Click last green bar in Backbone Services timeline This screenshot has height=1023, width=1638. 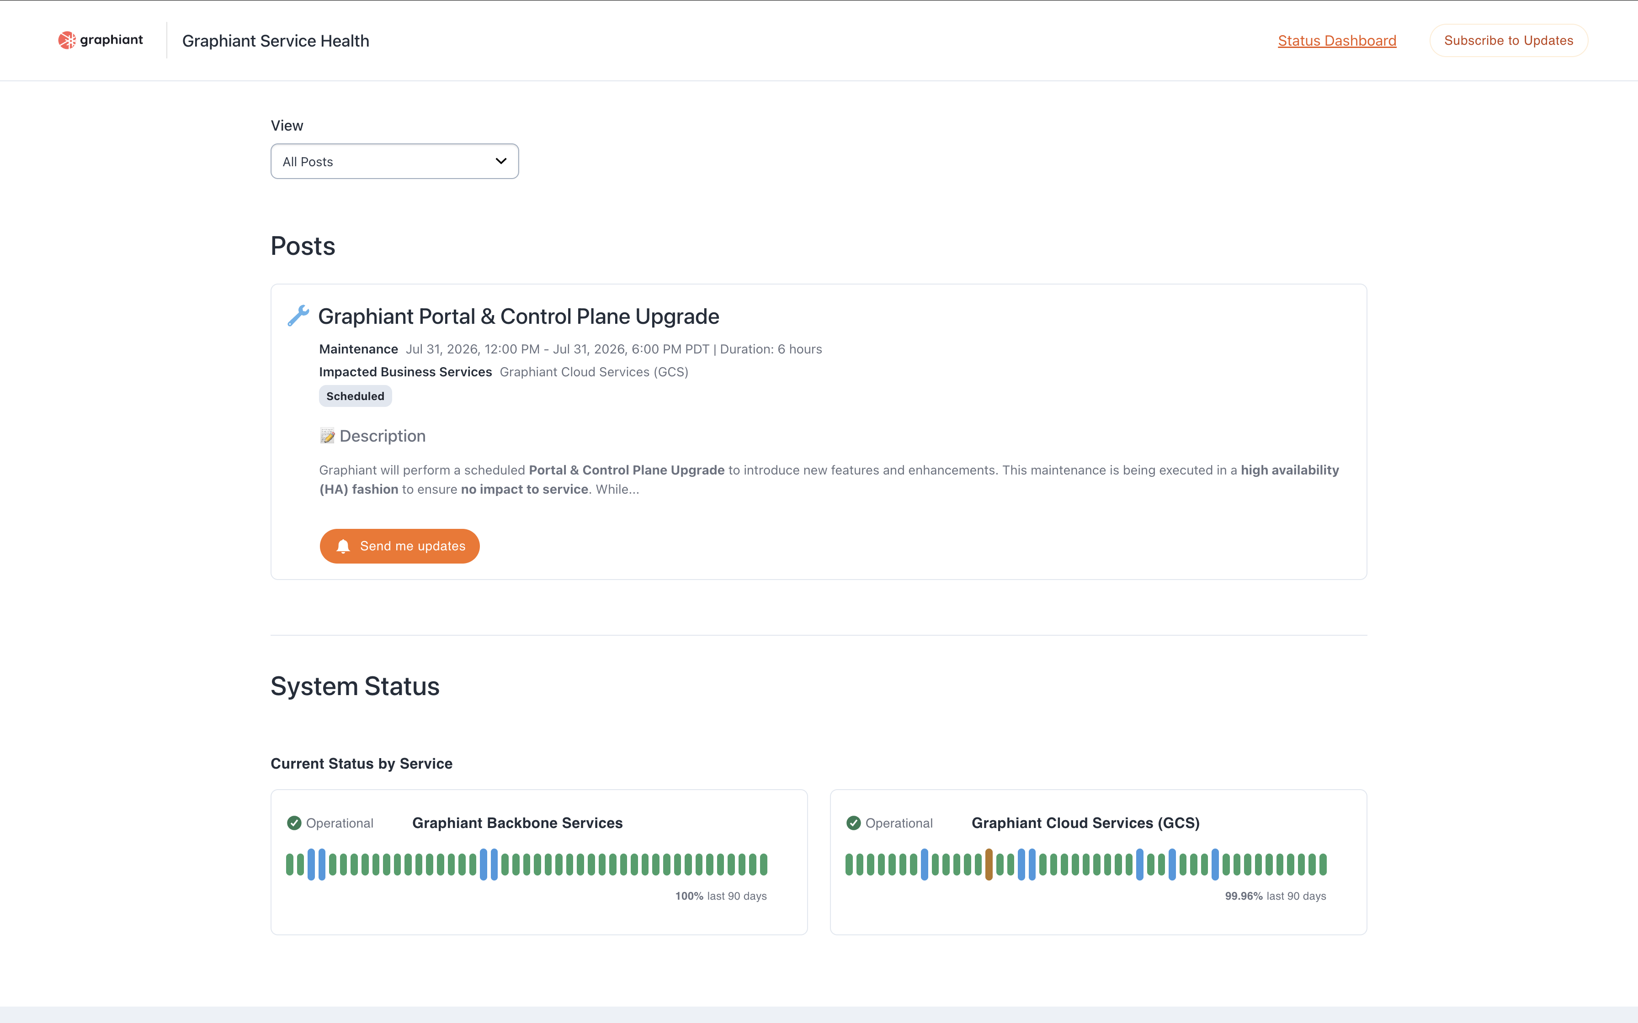point(764,864)
